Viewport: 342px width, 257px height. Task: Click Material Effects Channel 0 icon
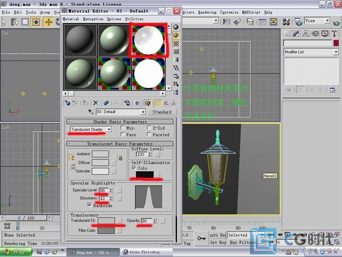point(137,103)
